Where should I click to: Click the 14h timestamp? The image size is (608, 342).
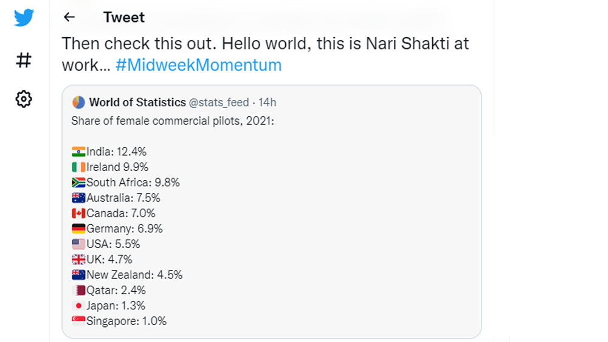[267, 102]
